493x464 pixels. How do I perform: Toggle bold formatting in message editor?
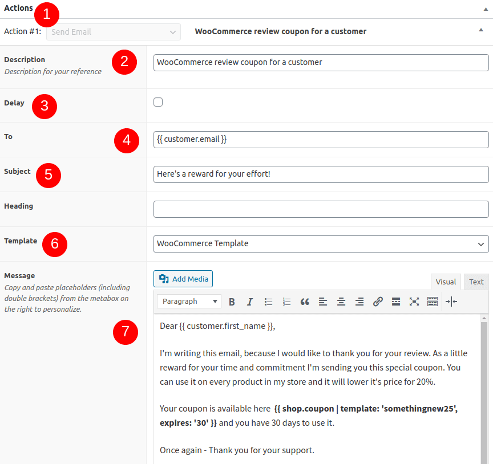tap(232, 302)
